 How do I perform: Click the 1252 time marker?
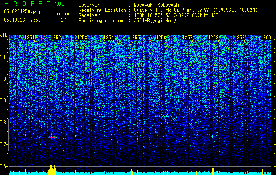click(x=56, y=38)
